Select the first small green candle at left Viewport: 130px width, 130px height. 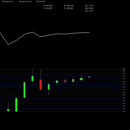click(8, 110)
